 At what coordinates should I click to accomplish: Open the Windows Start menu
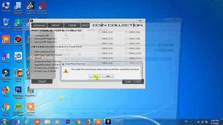4,122
